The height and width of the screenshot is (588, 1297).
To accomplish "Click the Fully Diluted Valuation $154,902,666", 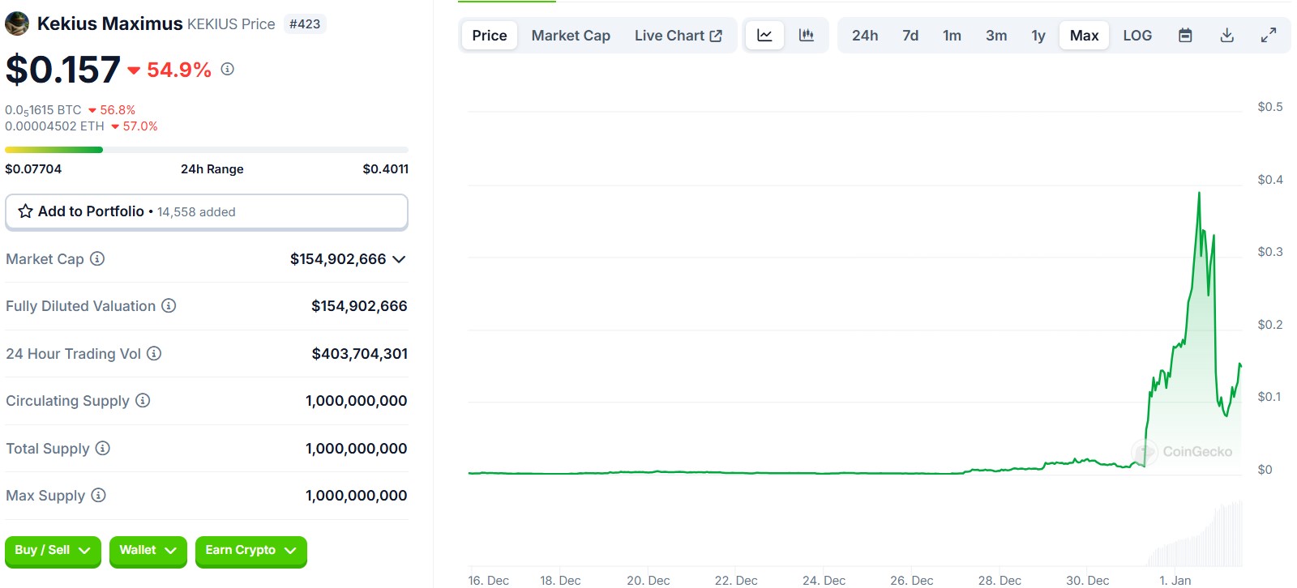I will click(360, 306).
